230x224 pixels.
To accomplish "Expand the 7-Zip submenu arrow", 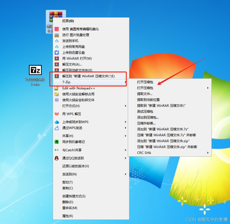I will click(x=125, y=82).
